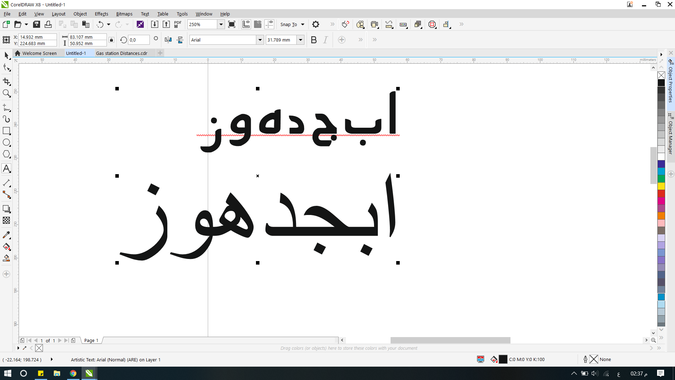
Task: Open the font size dropdown
Action: click(301, 40)
